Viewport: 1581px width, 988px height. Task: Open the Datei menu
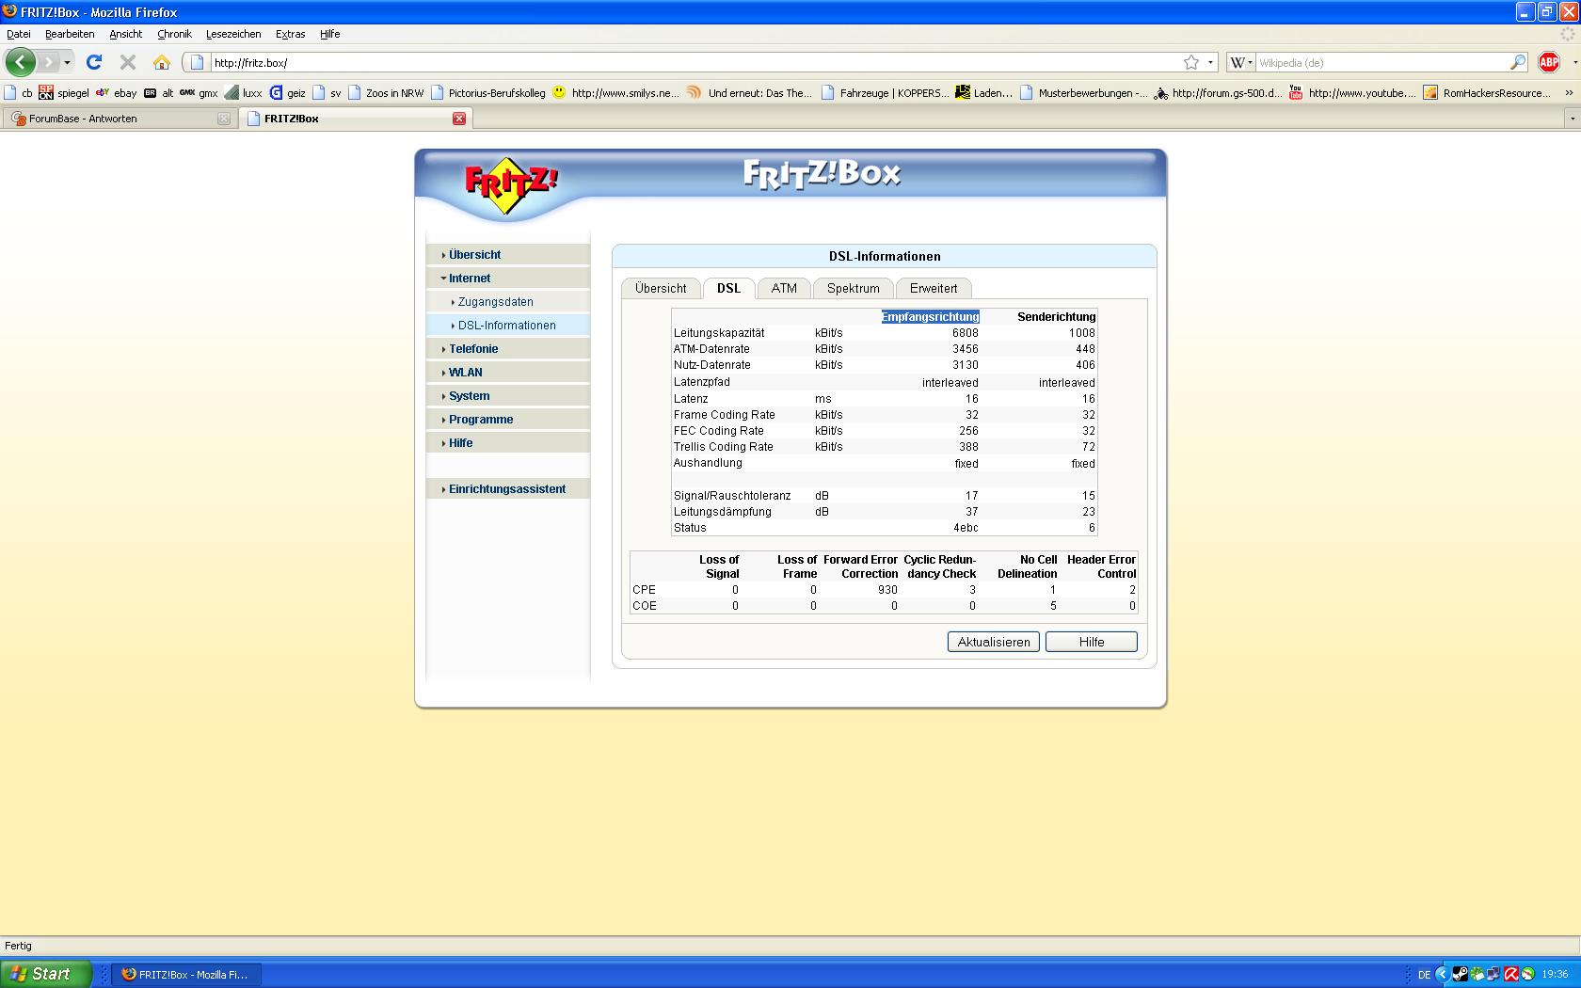(x=19, y=34)
